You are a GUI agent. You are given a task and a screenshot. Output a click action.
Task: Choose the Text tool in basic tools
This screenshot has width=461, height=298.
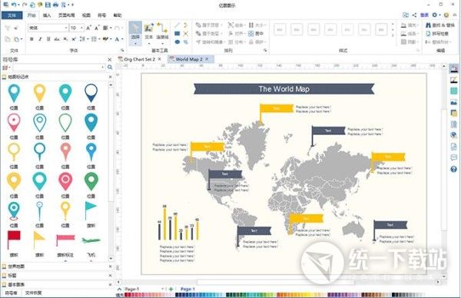point(149,31)
